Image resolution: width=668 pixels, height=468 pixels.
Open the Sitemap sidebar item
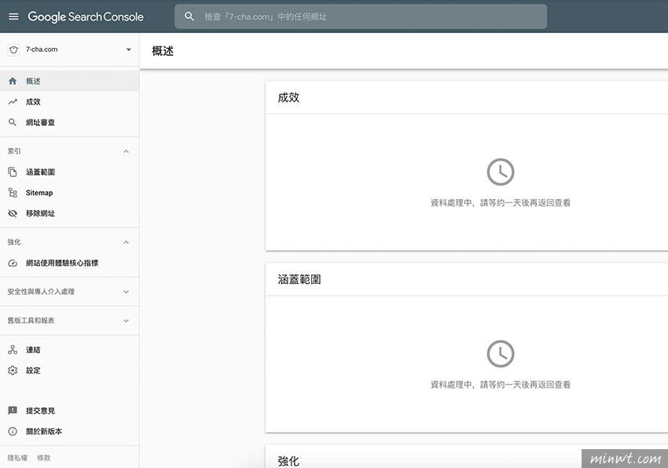click(x=69, y=193)
